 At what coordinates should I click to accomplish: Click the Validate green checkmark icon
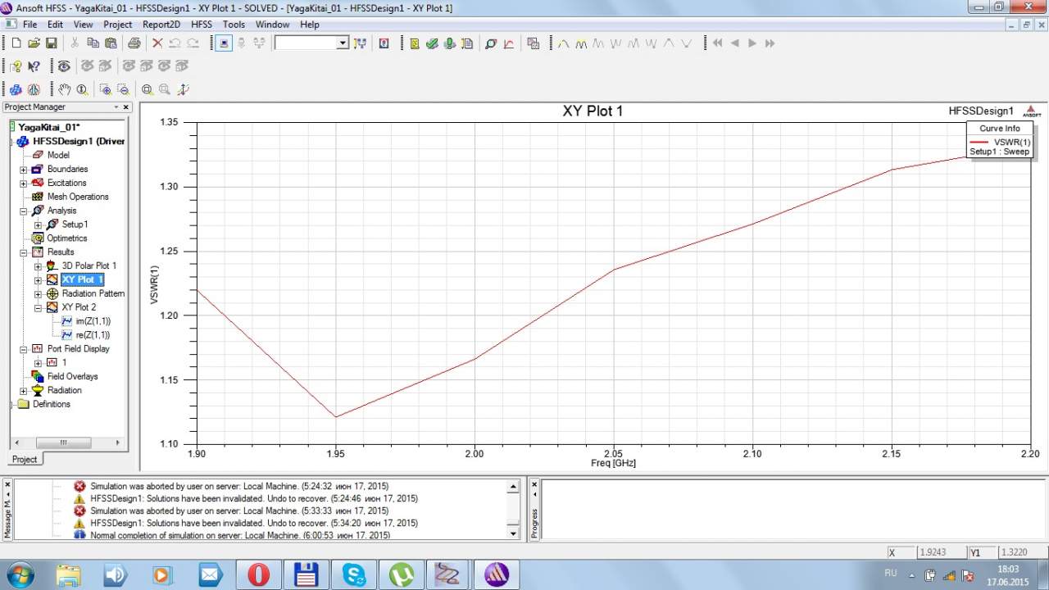pos(432,43)
